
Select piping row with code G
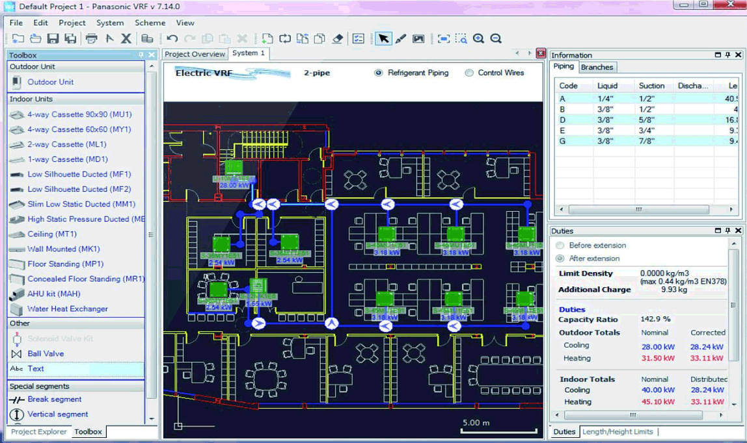[647, 141]
